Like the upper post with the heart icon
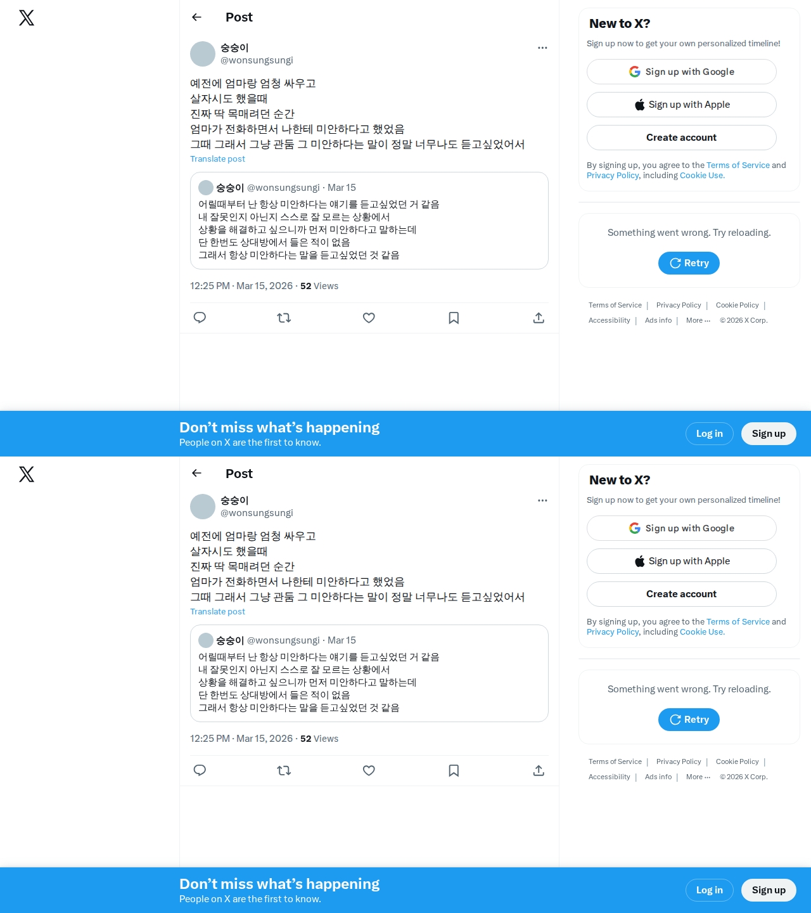The width and height of the screenshot is (811, 913). click(369, 318)
